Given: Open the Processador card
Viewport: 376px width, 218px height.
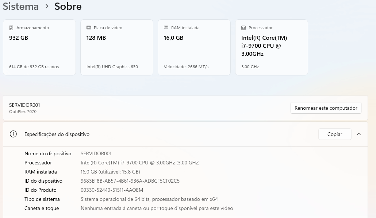Looking at the screenshot, I should 272,47.
